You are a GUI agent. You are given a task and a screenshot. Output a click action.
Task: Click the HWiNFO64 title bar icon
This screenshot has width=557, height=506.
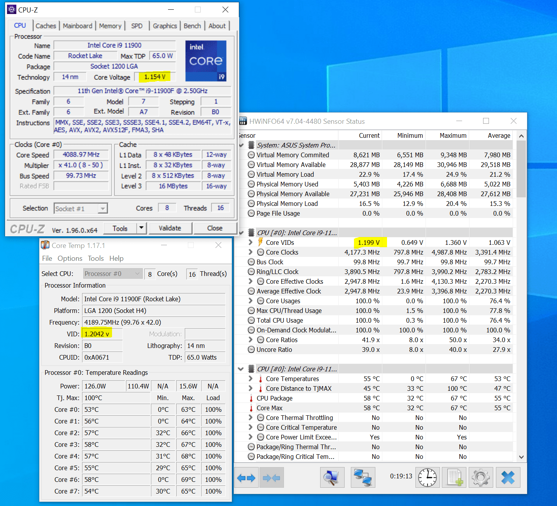pos(243,121)
